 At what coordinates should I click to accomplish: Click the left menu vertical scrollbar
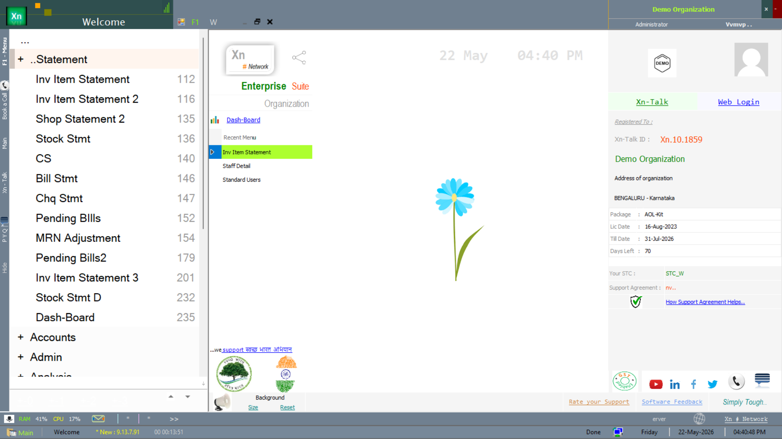(x=203, y=134)
